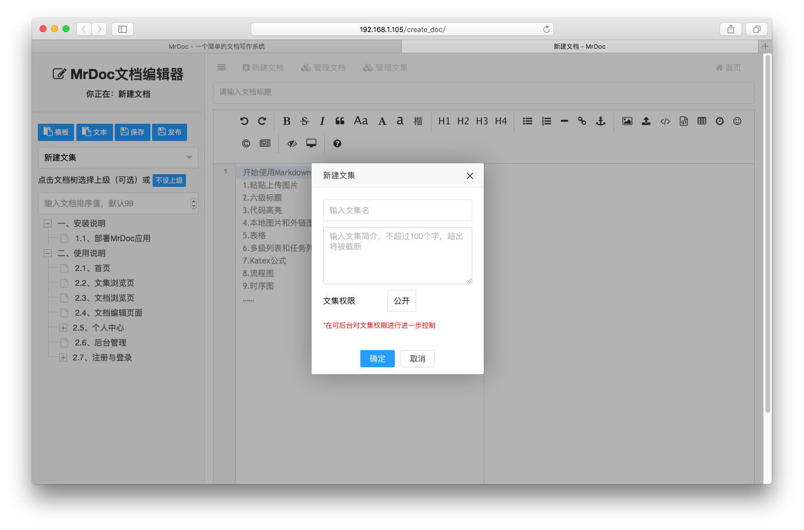Click the italic formatting icon
Image resolution: width=804 pixels, height=530 pixels.
tap(322, 121)
